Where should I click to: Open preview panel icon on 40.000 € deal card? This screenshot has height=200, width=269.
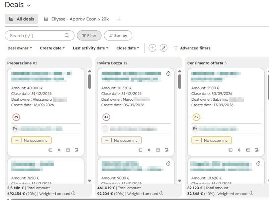pos(51,150)
